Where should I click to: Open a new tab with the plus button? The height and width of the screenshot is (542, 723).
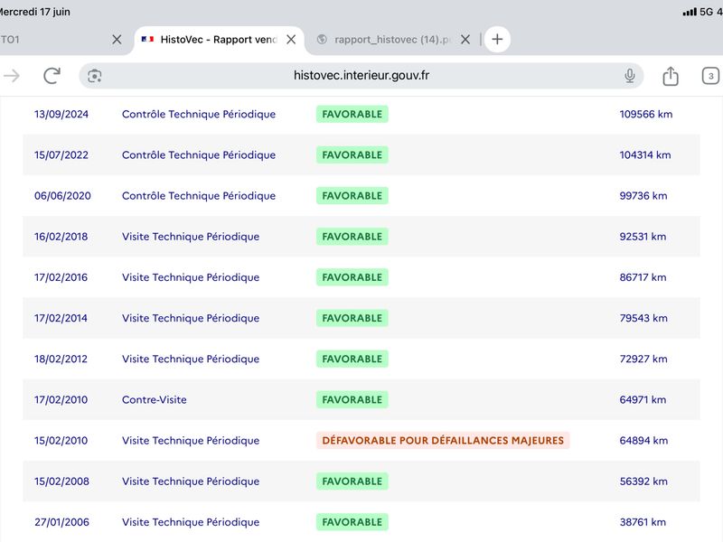[x=497, y=39]
